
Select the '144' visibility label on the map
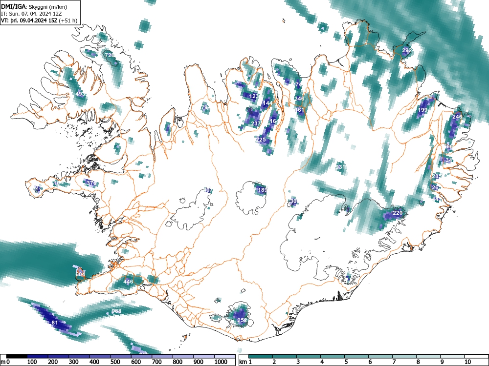pos(267,103)
